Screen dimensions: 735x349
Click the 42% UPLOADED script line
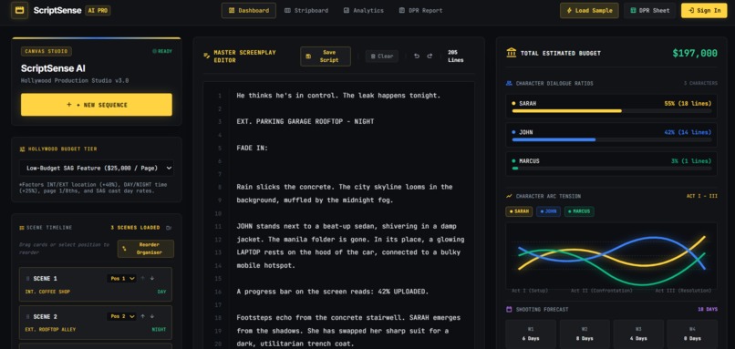(332, 292)
